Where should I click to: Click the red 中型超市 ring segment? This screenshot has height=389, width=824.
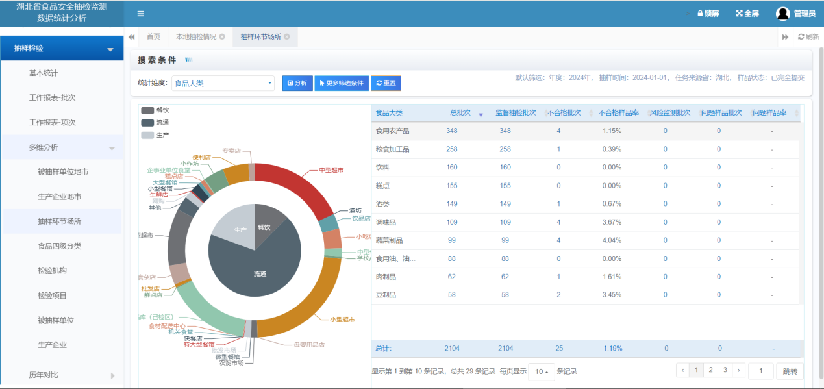(299, 188)
